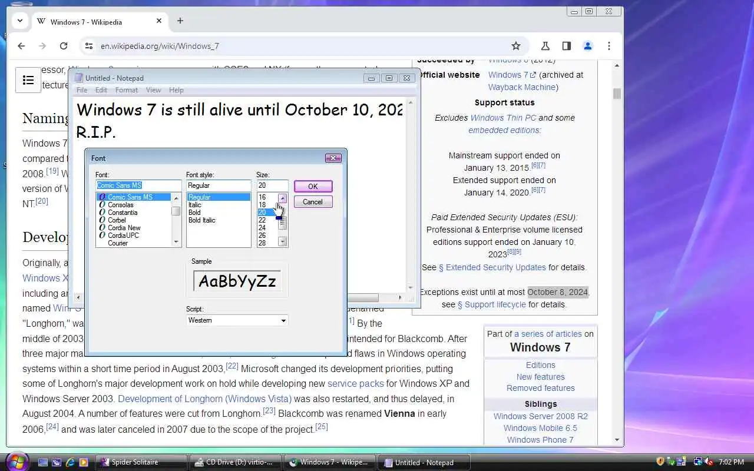This screenshot has width=754, height=471.
Task: Click Show Desktop quick launch icon
Action: 42,462
